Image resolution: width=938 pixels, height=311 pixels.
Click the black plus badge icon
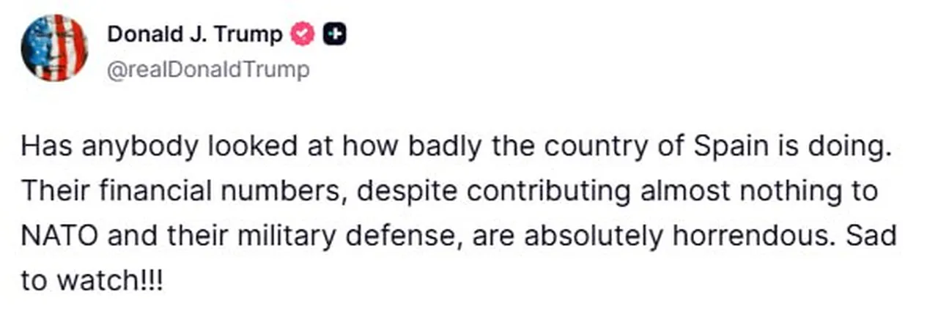[x=331, y=34]
